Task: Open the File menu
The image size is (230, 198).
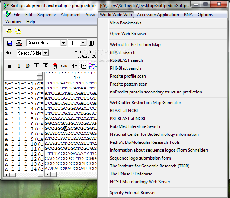Action: 17,15
